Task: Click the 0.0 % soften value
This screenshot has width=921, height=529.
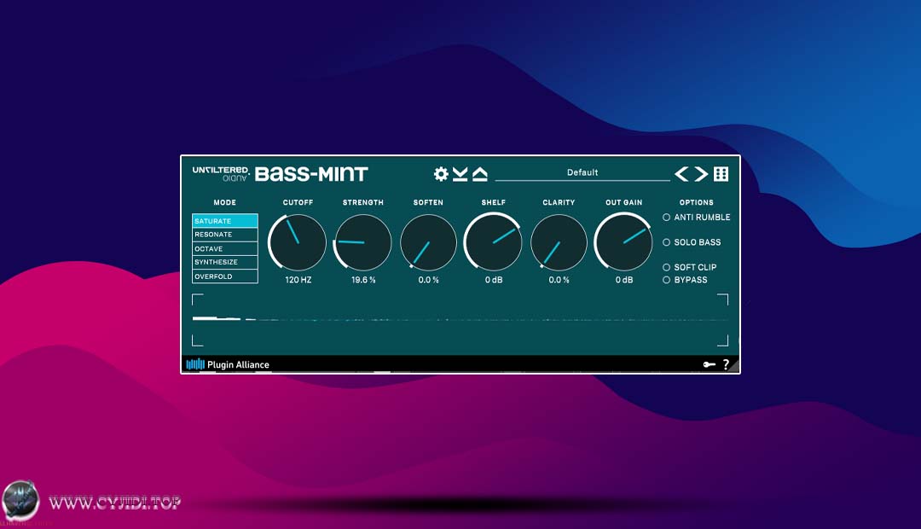Action: [x=429, y=281]
